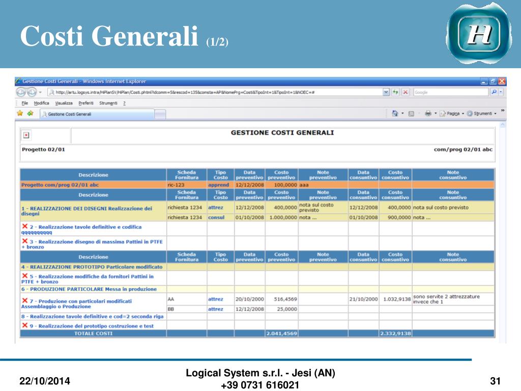The image size is (521, 391).
Task: Open the Visualizza menu
Action: coord(64,103)
